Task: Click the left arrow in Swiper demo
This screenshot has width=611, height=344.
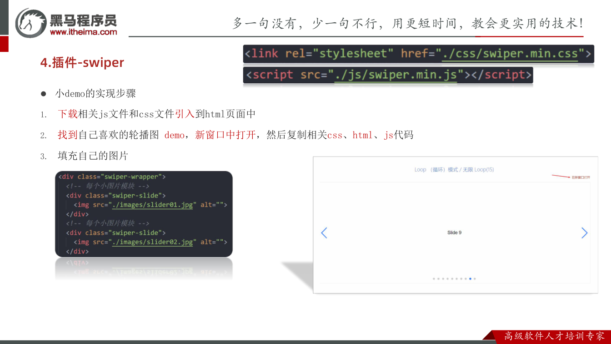Action: tap(324, 233)
